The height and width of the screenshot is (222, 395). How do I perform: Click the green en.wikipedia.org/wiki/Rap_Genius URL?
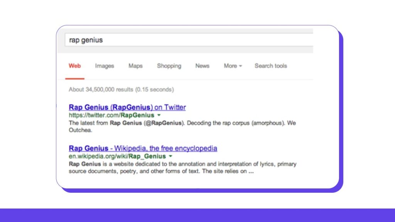coord(117,156)
